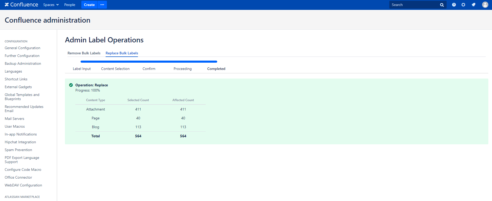This screenshot has width=492, height=201.
Task: Click the Selected Count column header
Action: point(138,100)
